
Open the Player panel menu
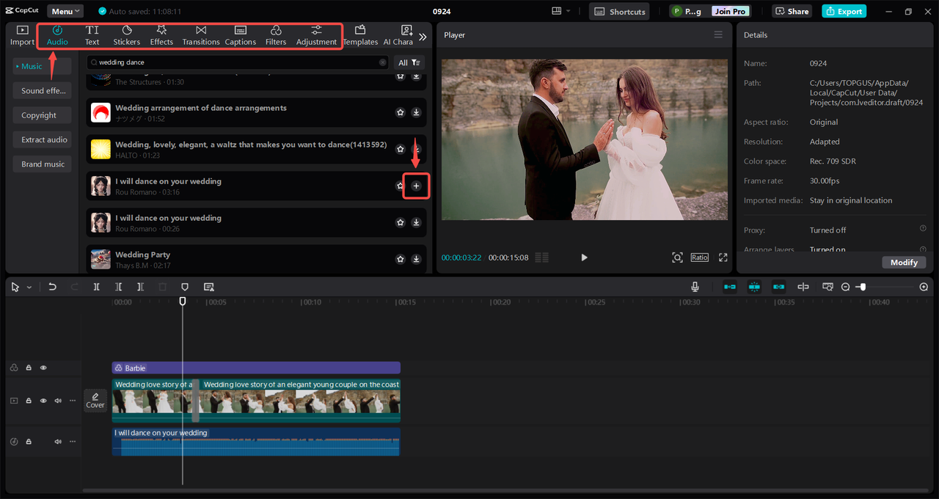[718, 34]
